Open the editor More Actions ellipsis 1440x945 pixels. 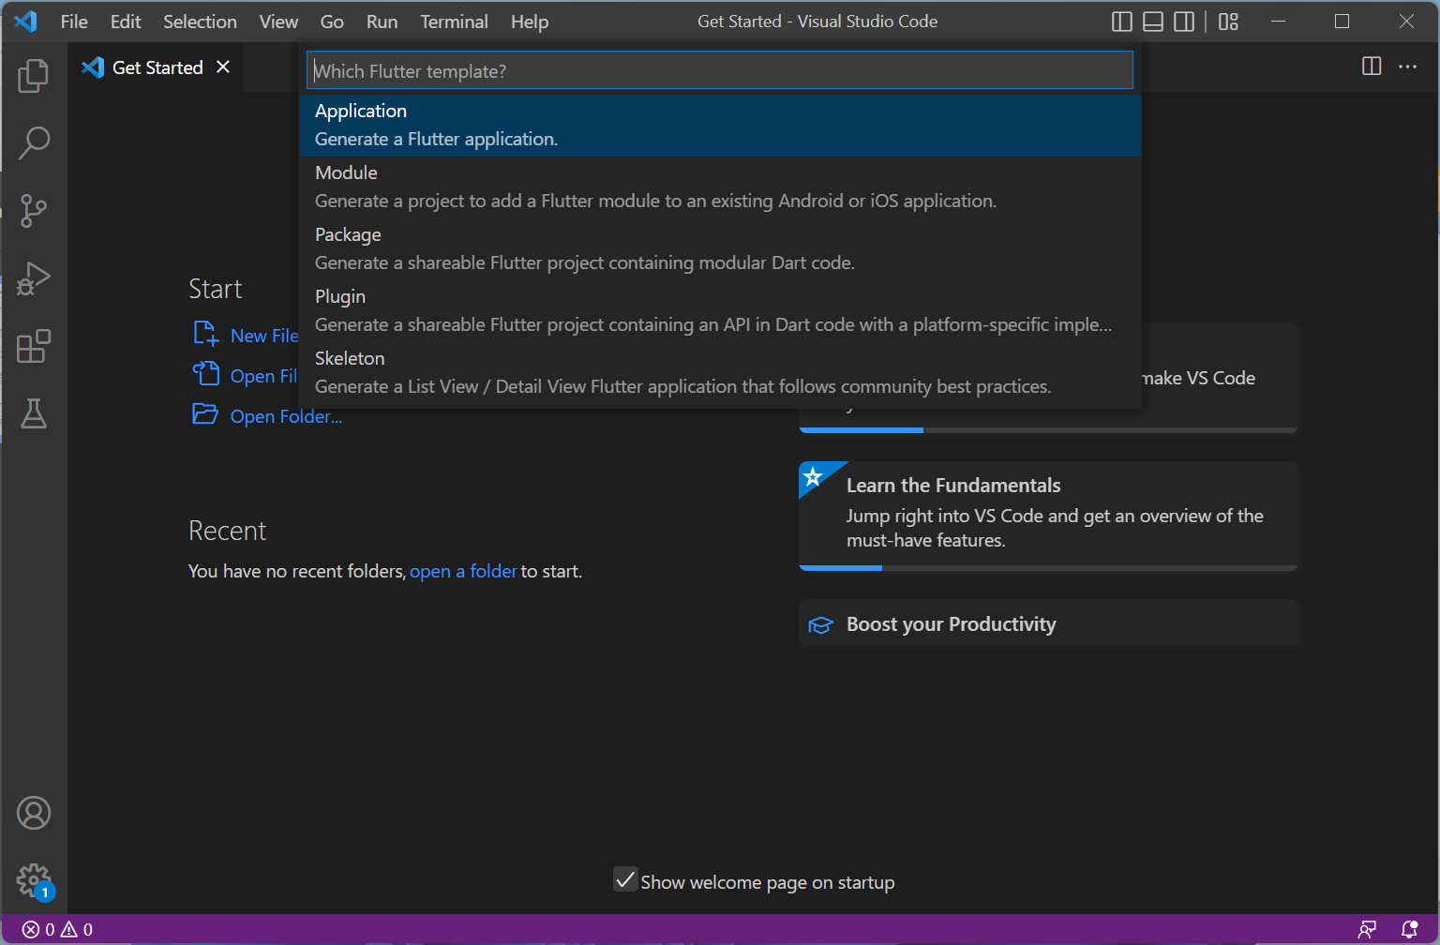1408,66
